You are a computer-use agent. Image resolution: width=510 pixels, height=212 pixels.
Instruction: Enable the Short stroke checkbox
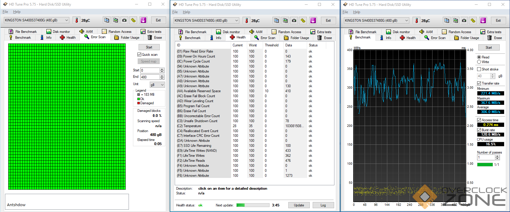[x=479, y=69]
